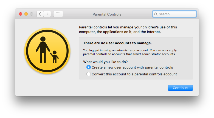Click the "What would you like to do?" prompt
This screenshot has width=214, height=118.
(x=105, y=62)
